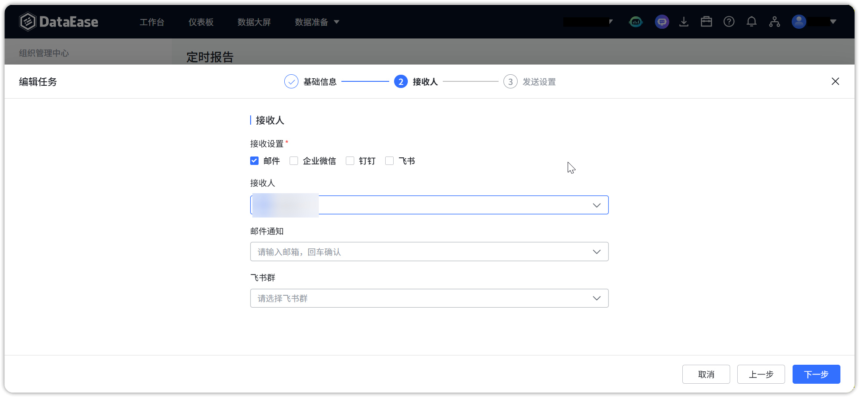Enable the 飞书 checkbox

point(389,161)
